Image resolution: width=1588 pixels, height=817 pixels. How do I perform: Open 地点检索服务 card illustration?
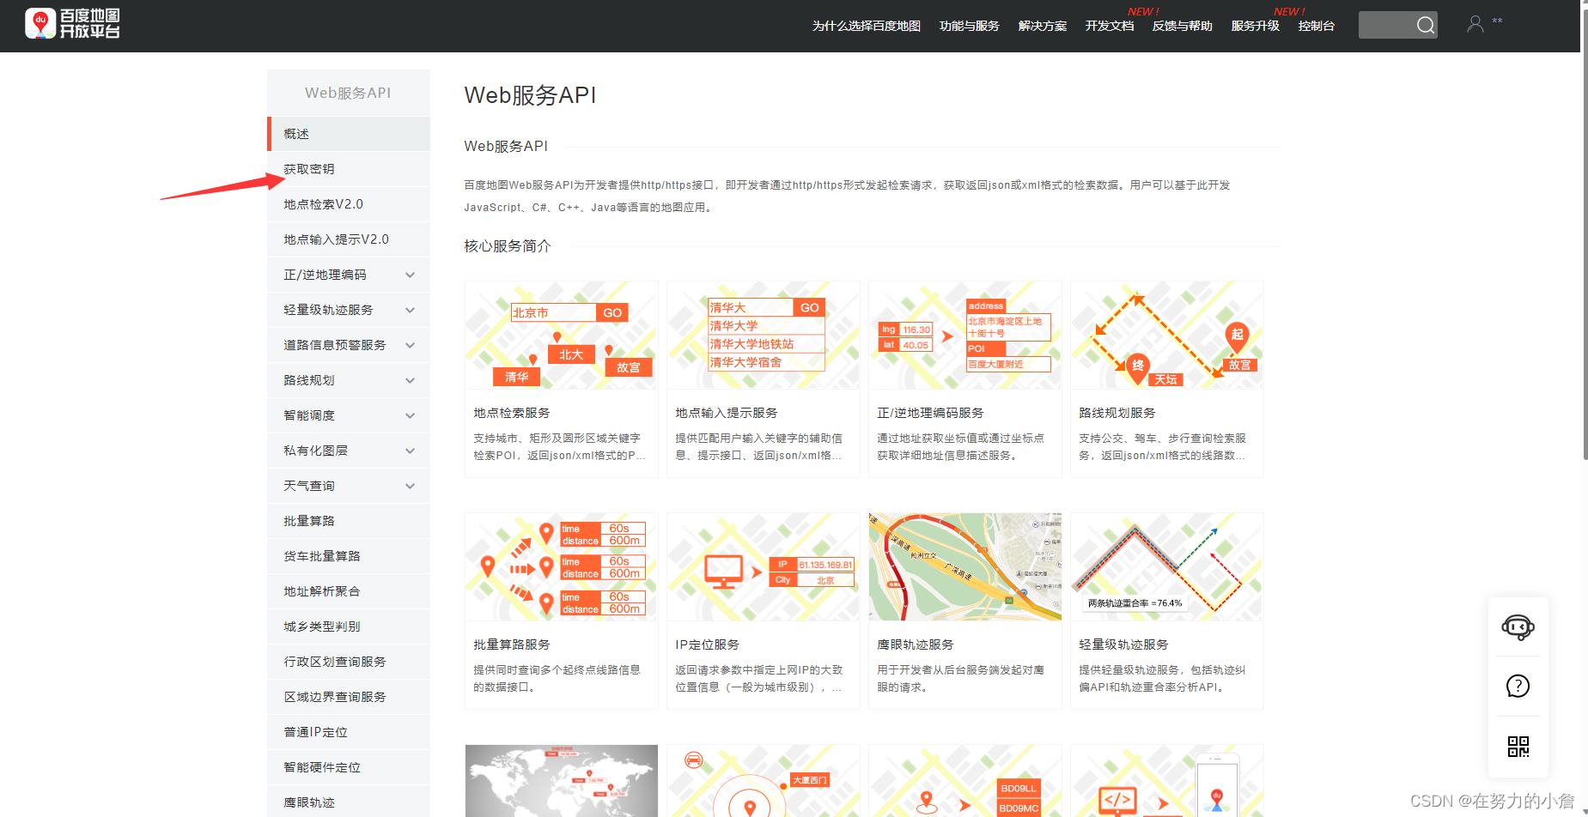[562, 336]
